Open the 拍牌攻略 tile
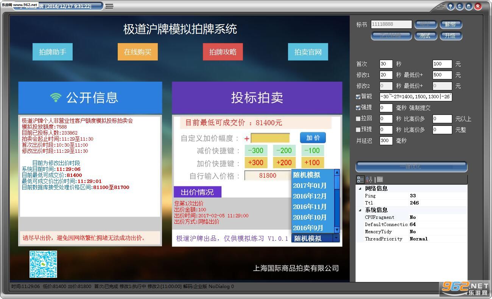 point(223,52)
